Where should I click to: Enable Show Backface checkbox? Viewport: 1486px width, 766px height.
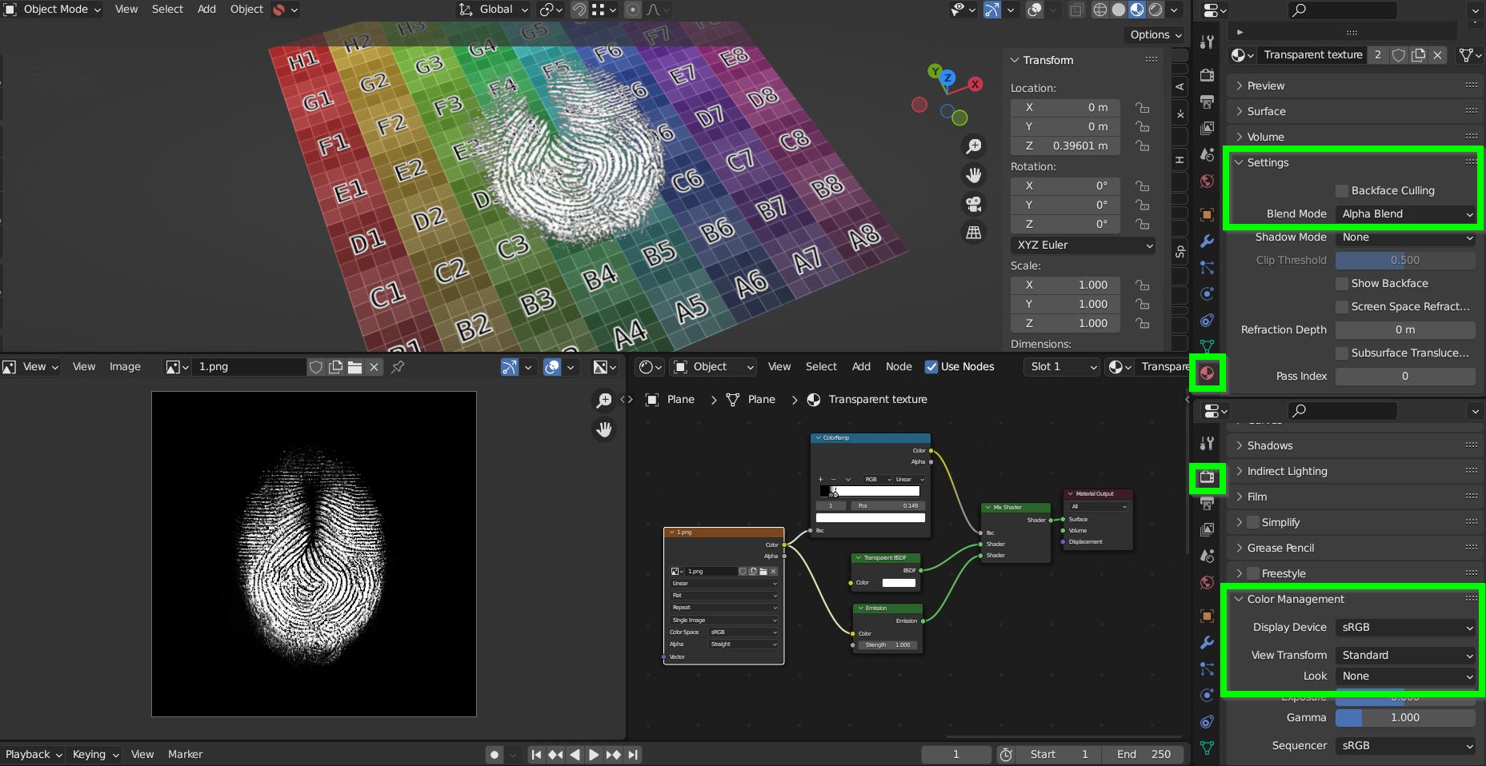tap(1342, 283)
